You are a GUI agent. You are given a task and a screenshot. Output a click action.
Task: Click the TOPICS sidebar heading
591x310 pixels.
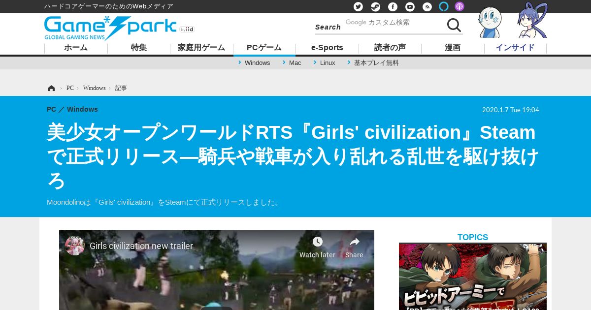click(473, 237)
